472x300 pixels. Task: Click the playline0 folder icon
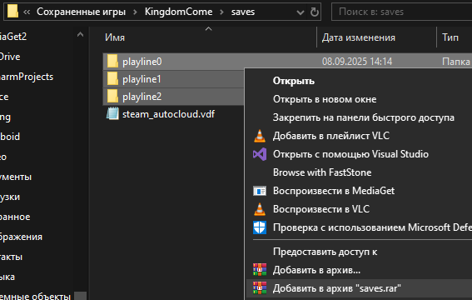(112, 62)
